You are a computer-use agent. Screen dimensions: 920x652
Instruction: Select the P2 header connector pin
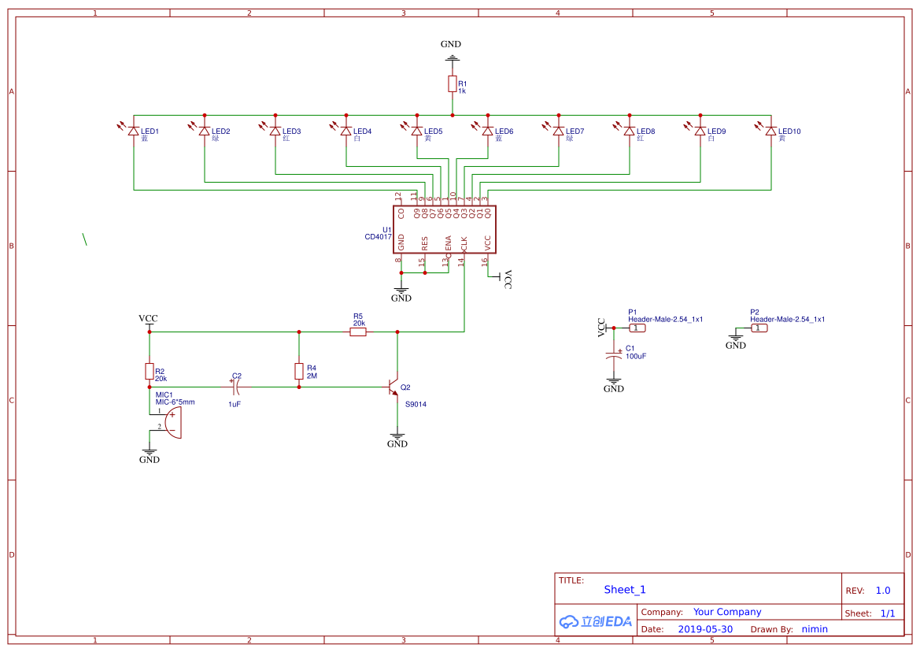tap(759, 328)
